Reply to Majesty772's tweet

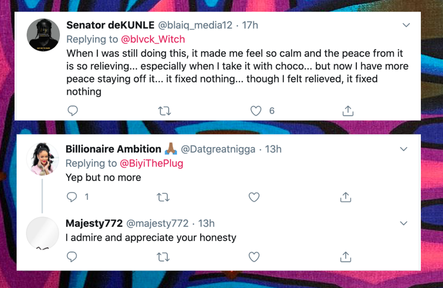pyautogui.click(x=72, y=257)
